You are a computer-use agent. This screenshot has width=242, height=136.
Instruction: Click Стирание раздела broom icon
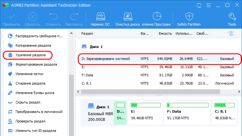click(10, 83)
